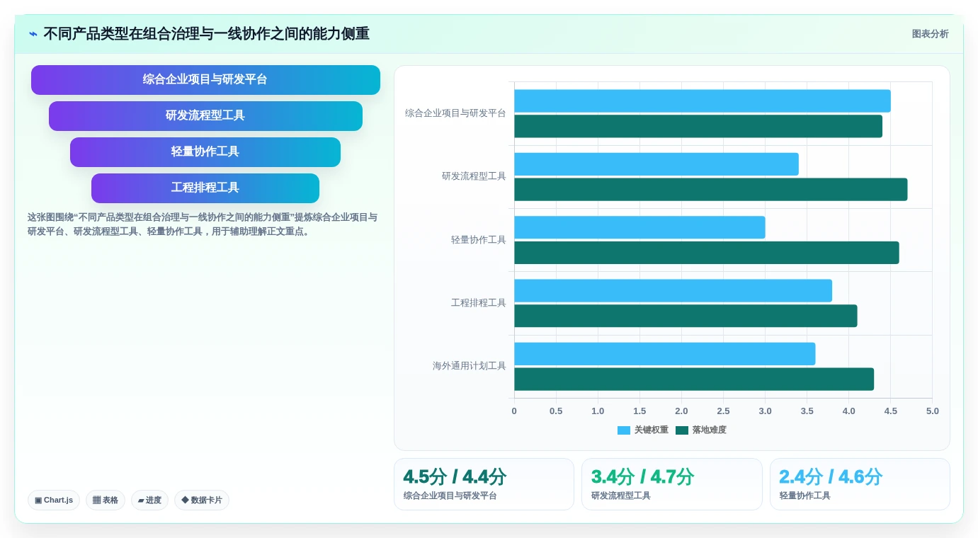Click the 轻量协作工具 y-axis label in chart
The image size is (978, 538).
[x=479, y=240]
